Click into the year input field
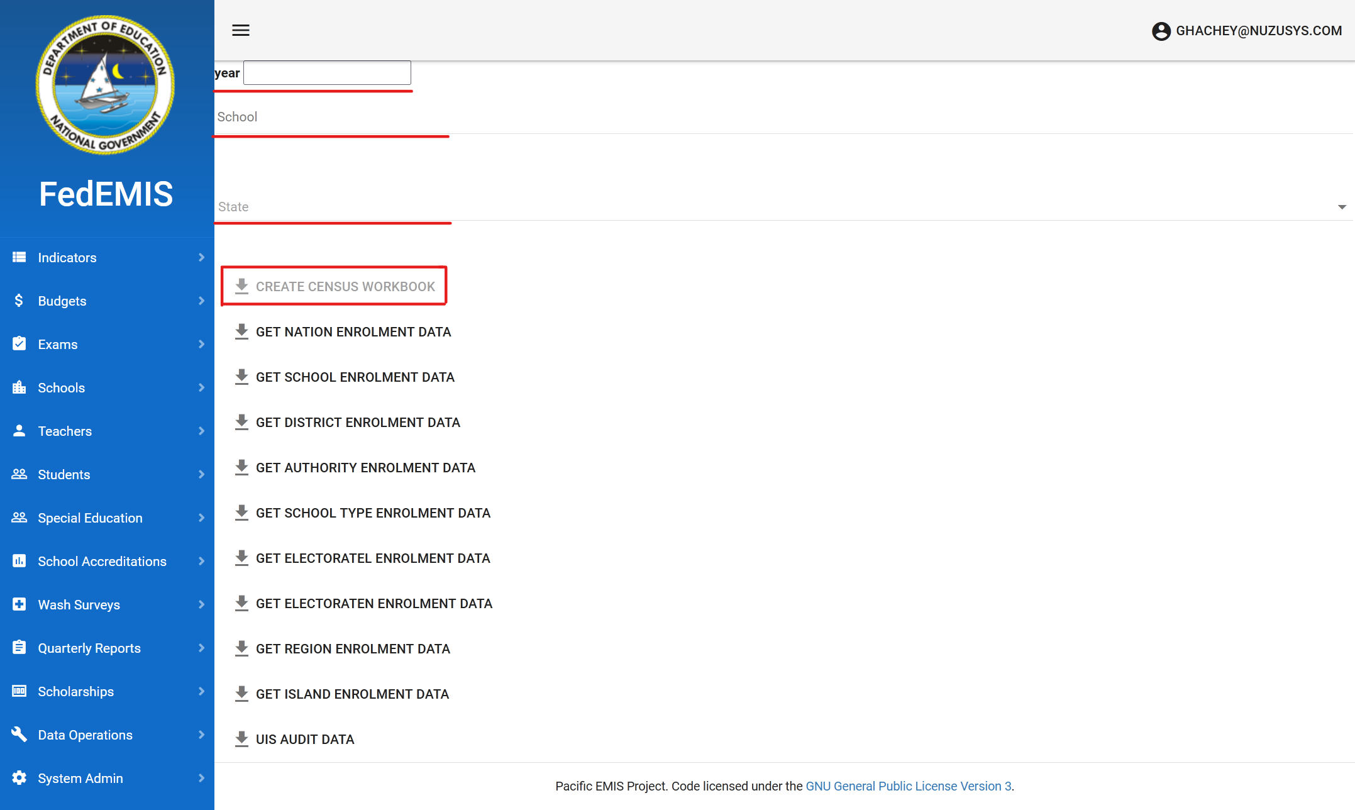The width and height of the screenshot is (1355, 810). 327,73
